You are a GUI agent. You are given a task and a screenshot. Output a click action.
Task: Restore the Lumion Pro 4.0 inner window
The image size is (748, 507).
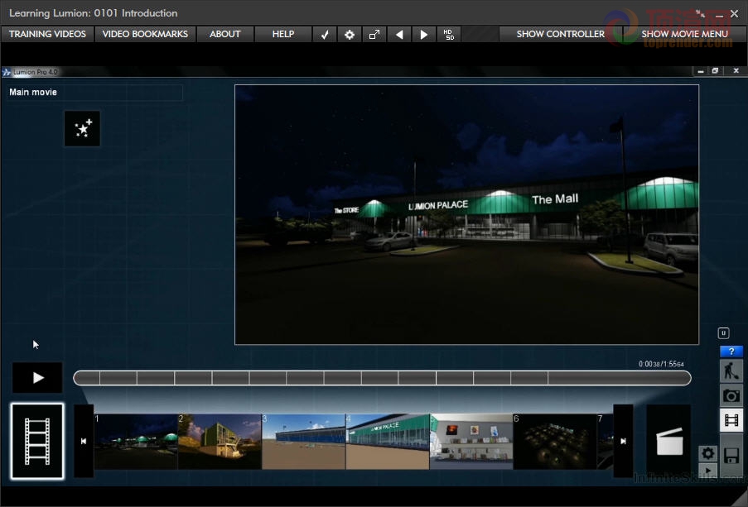[715, 71]
